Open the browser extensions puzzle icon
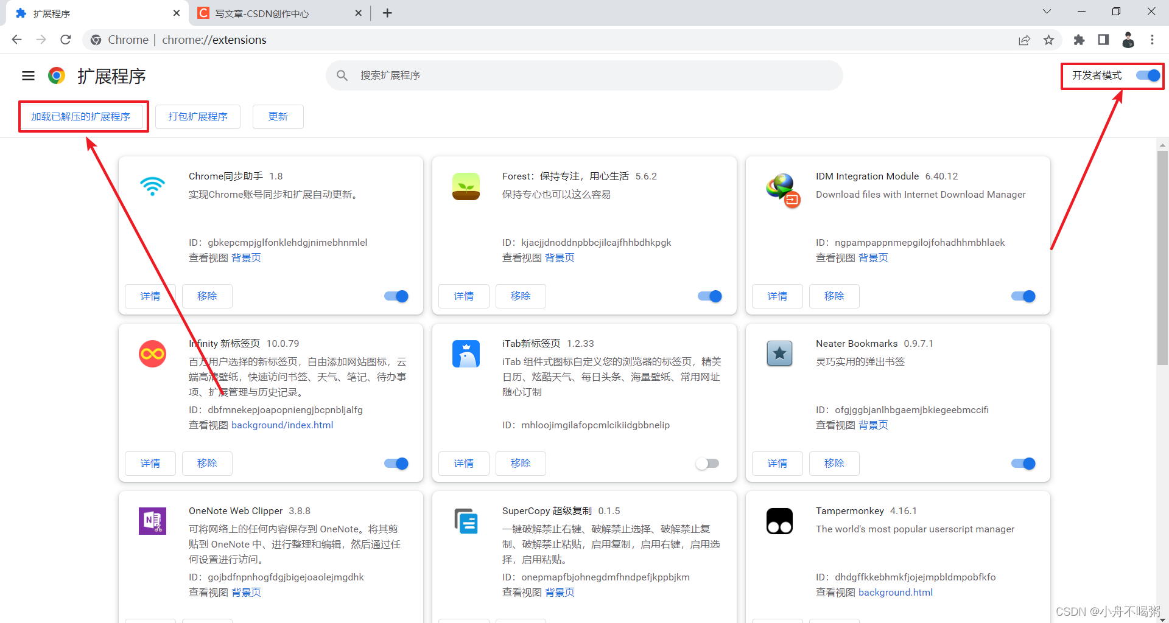Image resolution: width=1169 pixels, height=623 pixels. [1079, 40]
